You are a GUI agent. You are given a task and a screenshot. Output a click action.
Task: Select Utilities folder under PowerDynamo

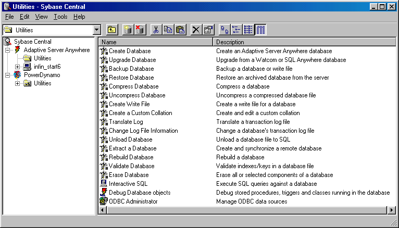(43, 83)
